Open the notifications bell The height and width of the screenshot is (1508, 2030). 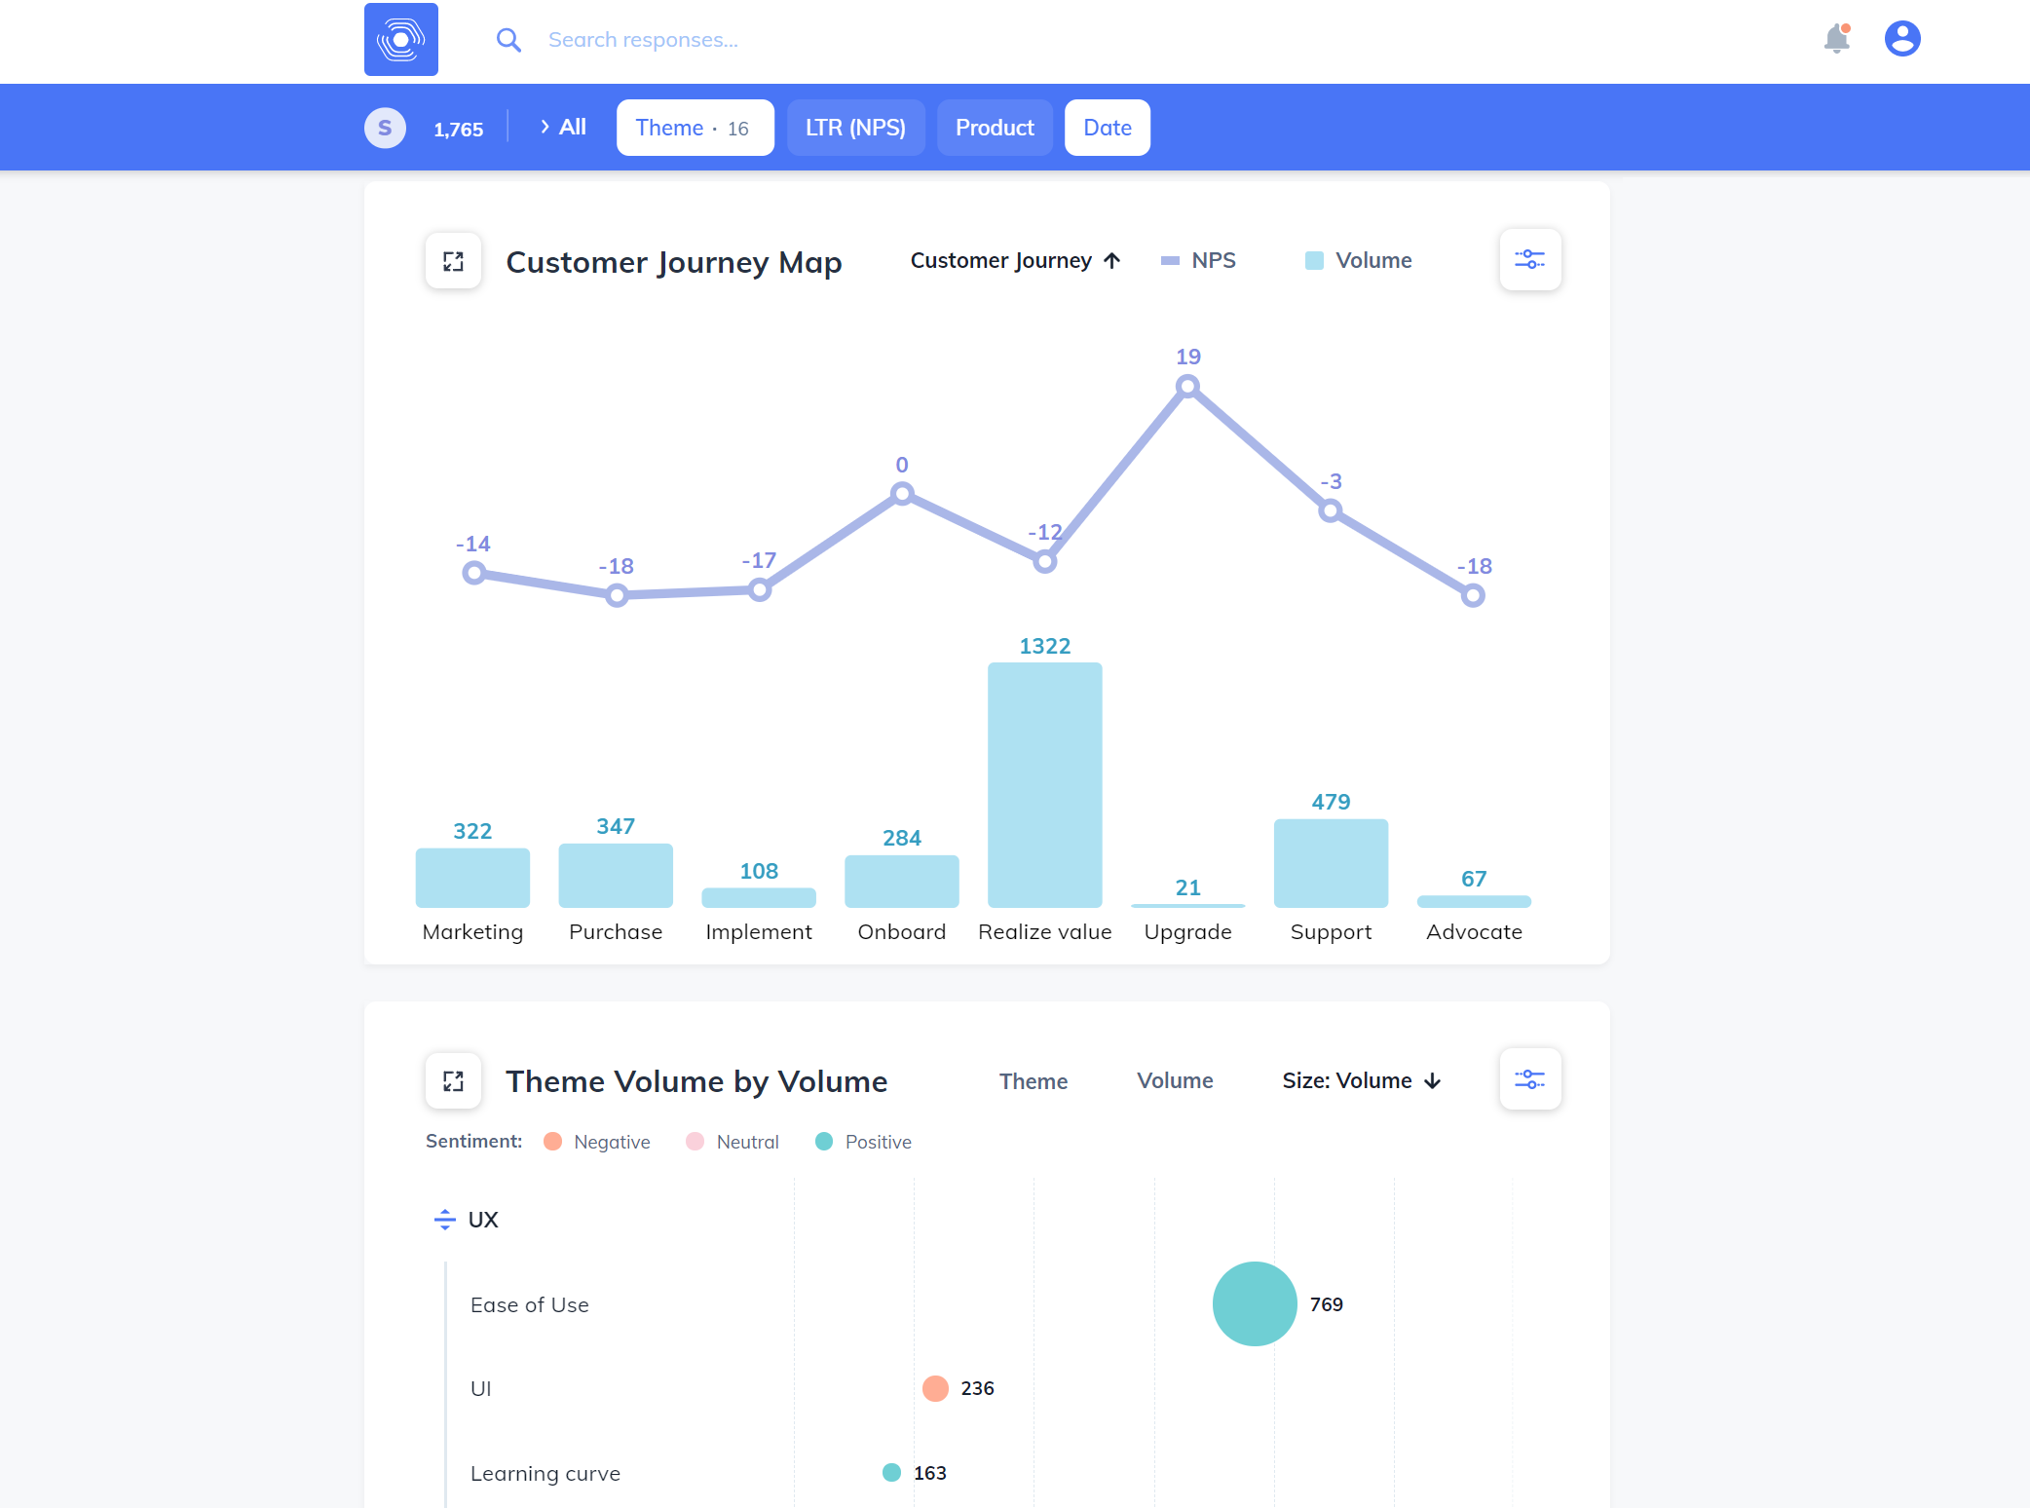click(1836, 39)
